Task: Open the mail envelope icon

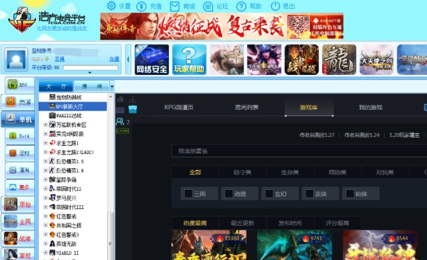Action: pyautogui.click(x=120, y=110)
